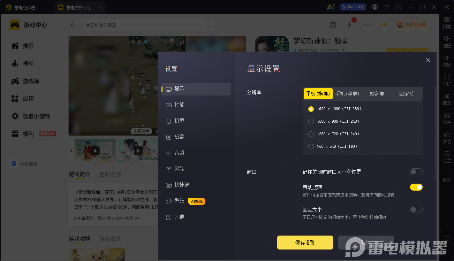Click 安装 APK install icon
The image size is (454, 261).
click(x=447, y=137)
